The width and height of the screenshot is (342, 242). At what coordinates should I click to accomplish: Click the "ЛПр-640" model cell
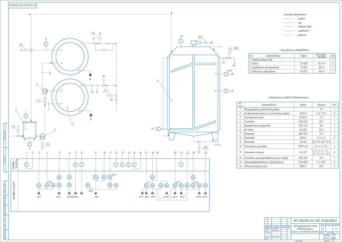pos(303,122)
